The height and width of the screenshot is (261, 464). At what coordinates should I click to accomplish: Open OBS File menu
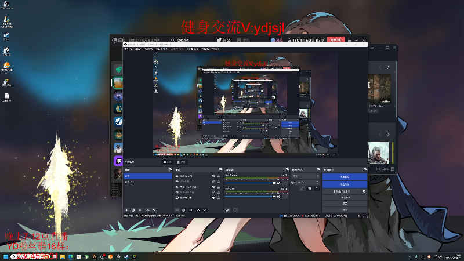[x=128, y=49]
